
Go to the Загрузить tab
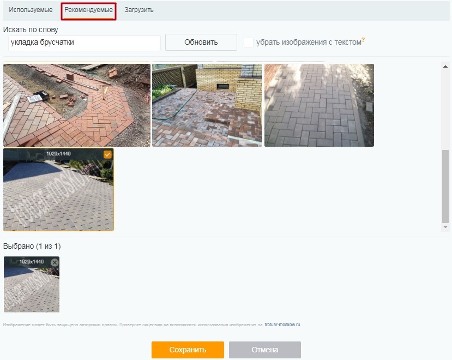[x=139, y=10]
